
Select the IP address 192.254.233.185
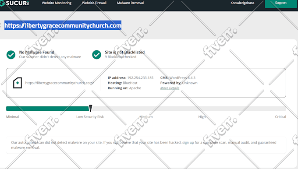(x=140, y=77)
